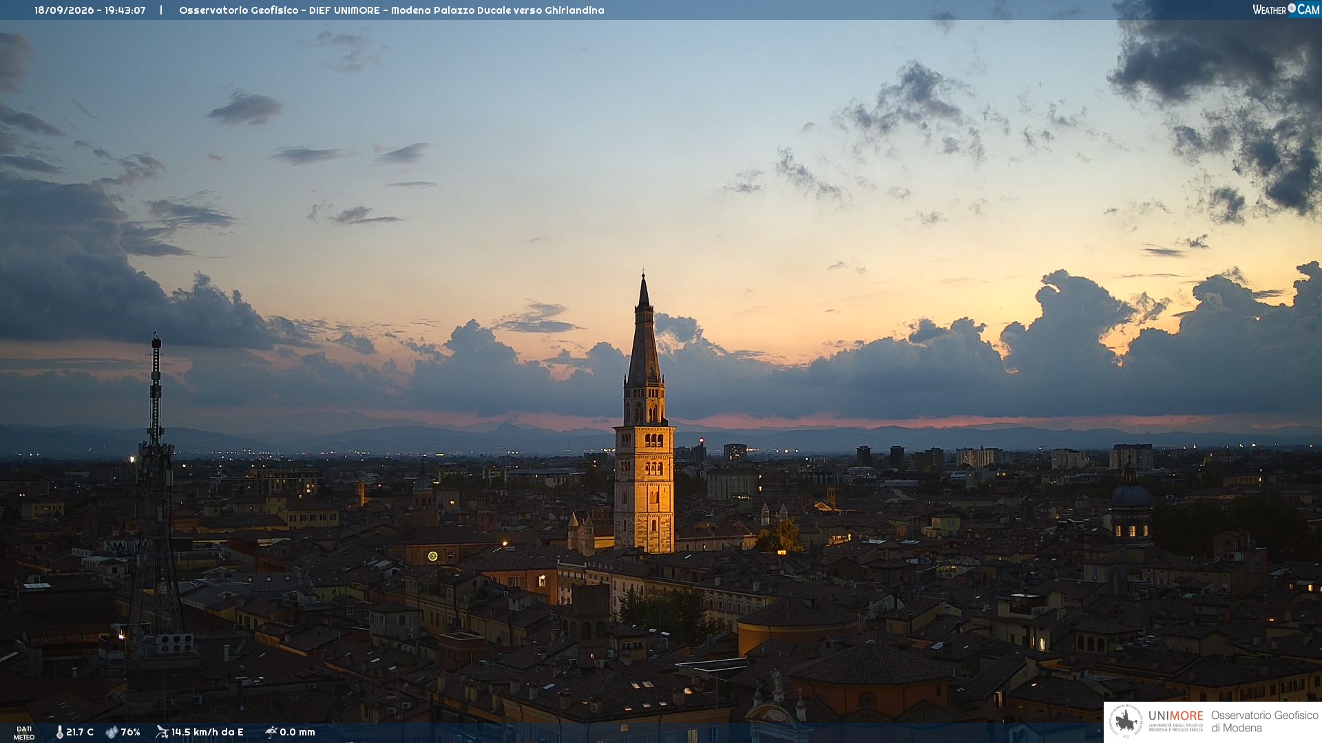Click the wind anemometer icon
The width and height of the screenshot is (1322, 743).
162,732
